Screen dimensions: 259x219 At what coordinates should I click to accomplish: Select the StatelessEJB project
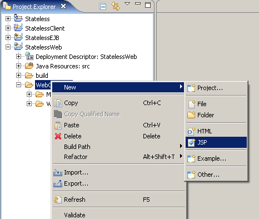point(42,38)
